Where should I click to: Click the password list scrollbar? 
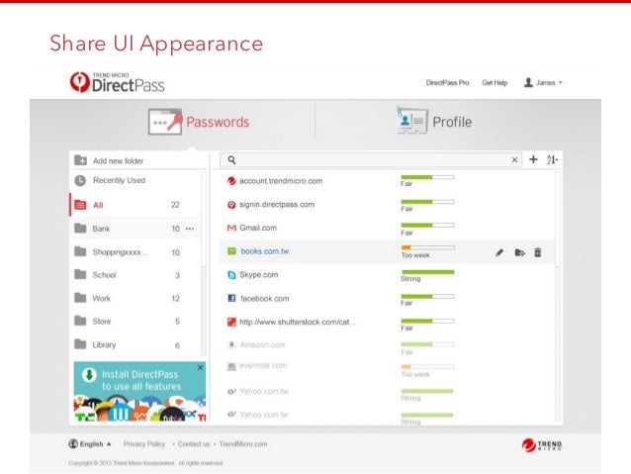pyautogui.click(x=558, y=219)
